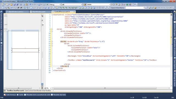This screenshot has height=99, width=176.
Task: Open Liste d'erreurs panel tab
Action: click(x=10, y=95)
